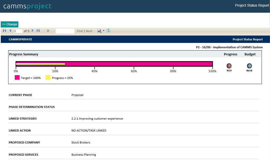This screenshot has width=270, height=161.
Task: Click the export save disk icon
Action: point(100,31)
